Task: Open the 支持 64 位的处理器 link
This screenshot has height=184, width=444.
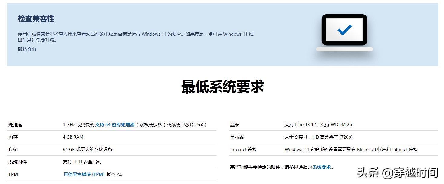Action: tap(115, 124)
